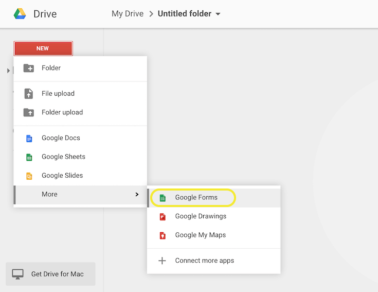The image size is (378, 292).
Task: Click the Google Drive logo icon
Action: point(20,14)
